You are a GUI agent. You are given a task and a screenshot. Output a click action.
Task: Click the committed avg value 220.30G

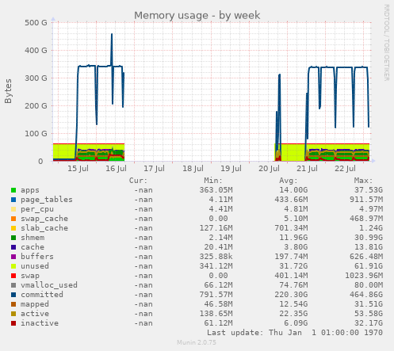291,295
